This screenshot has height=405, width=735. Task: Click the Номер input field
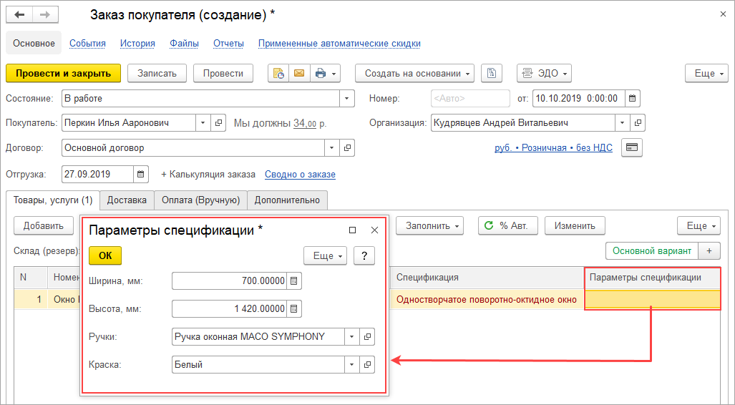[x=469, y=98]
